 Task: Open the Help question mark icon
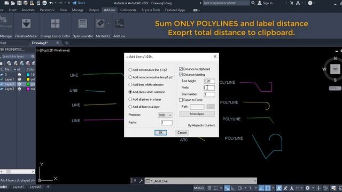click(310, 3)
